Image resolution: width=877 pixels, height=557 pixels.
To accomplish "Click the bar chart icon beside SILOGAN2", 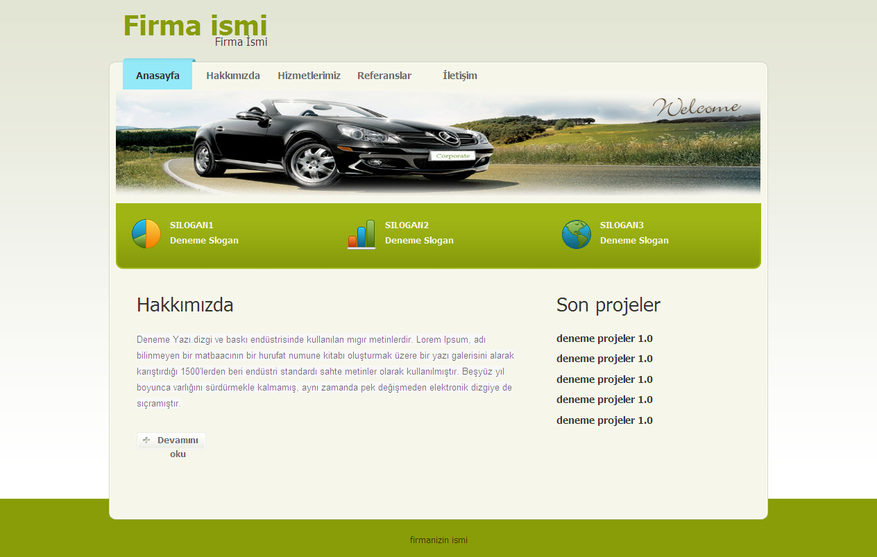I will point(361,234).
